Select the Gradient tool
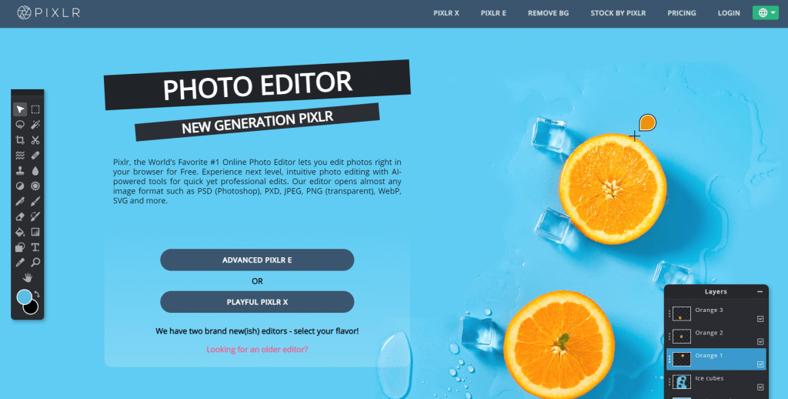The height and width of the screenshot is (399, 788). (35, 232)
